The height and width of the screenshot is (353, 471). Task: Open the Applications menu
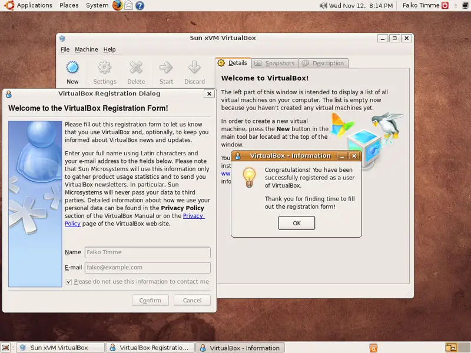(34, 5)
